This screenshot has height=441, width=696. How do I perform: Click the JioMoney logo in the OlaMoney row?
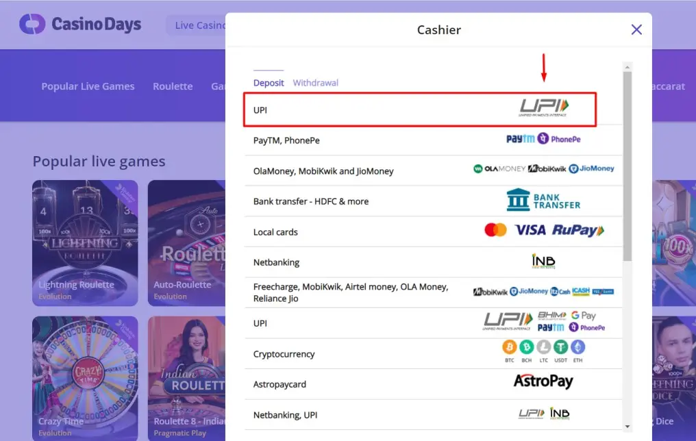(592, 169)
